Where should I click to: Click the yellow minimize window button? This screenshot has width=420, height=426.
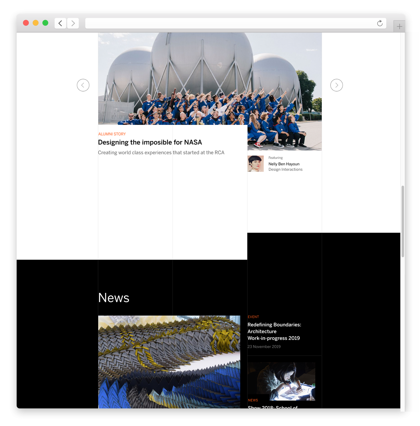36,23
